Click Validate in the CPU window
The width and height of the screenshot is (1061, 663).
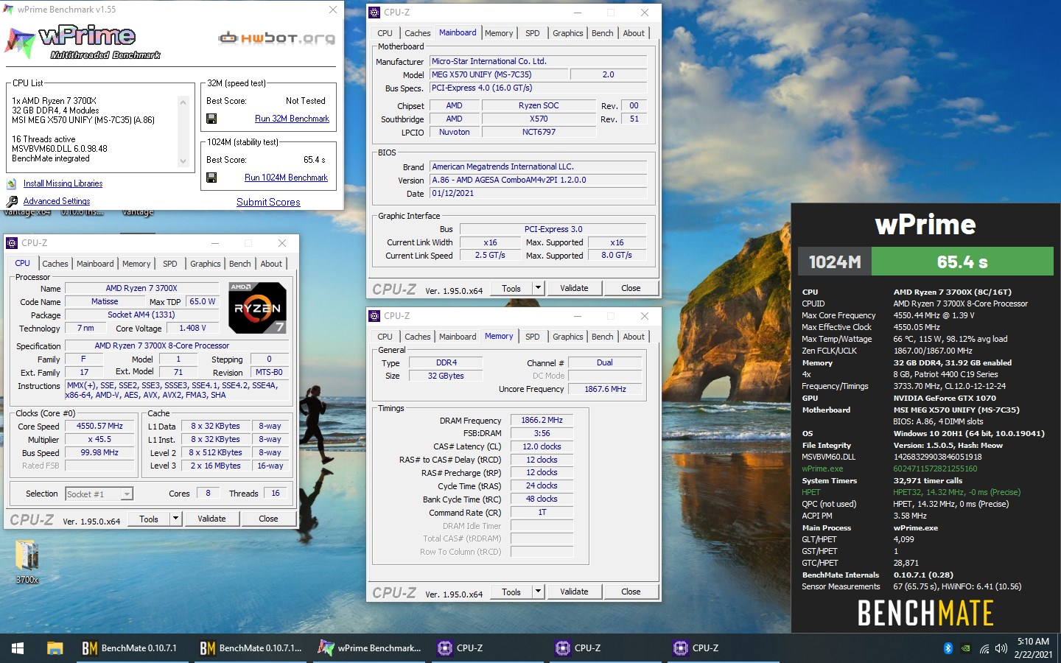point(211,519)
